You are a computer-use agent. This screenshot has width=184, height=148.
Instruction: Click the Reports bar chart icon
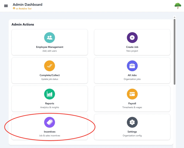(x=49, y=94)
